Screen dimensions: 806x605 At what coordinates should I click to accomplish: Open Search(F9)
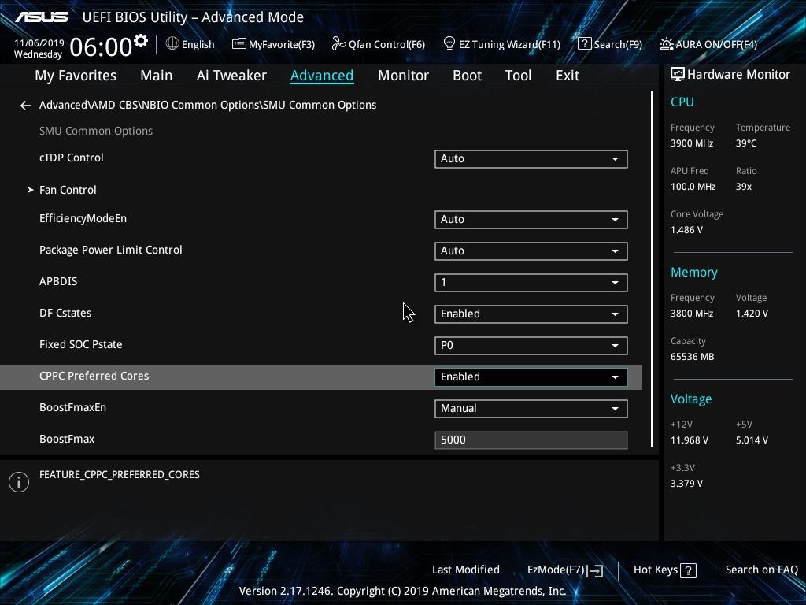point(610,44)
